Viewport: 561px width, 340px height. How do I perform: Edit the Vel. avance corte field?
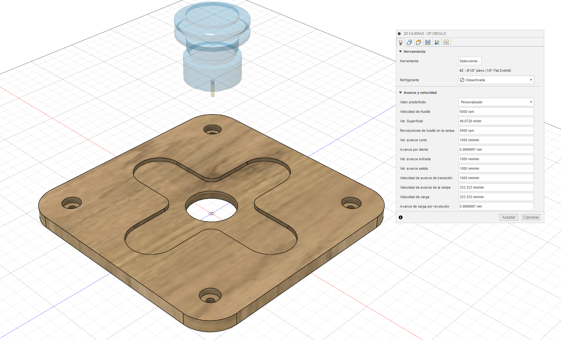tap(496, 140)
